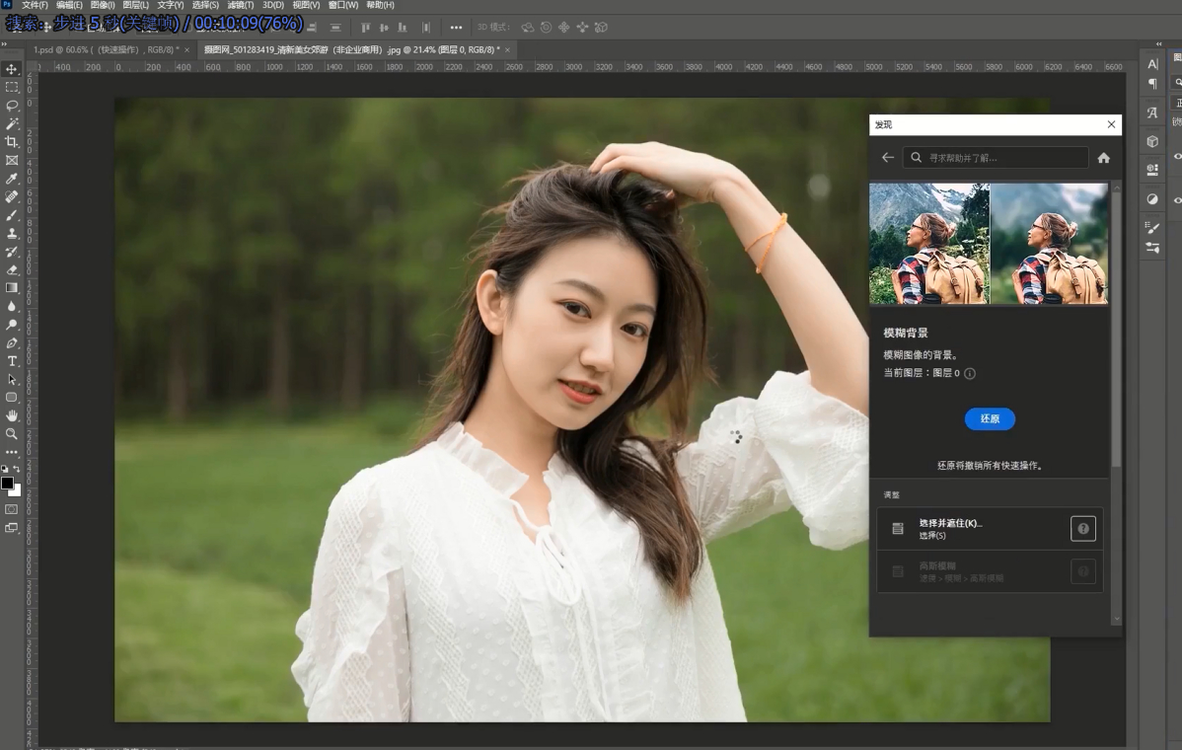Viewport: 1182px width, 750px height.
Task: Run the 选择并遮住(K) step
Action: tap(990, 528)
